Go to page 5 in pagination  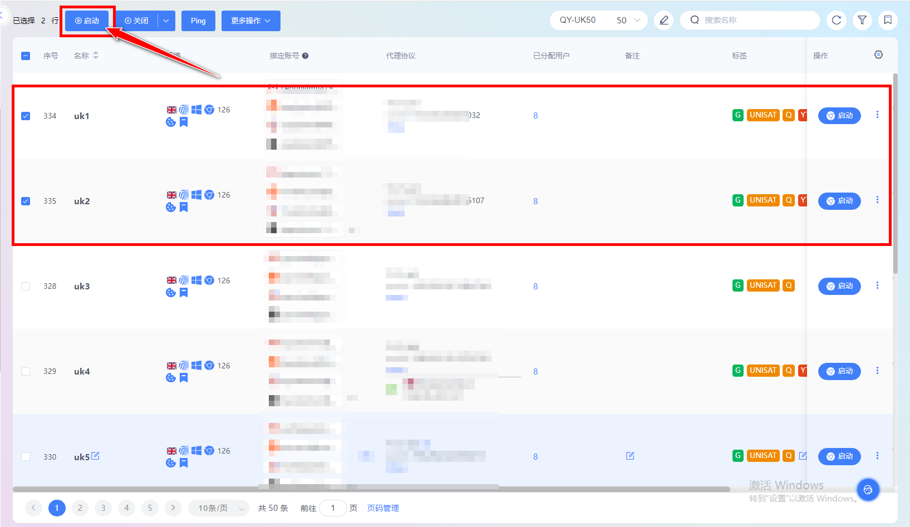150,508
